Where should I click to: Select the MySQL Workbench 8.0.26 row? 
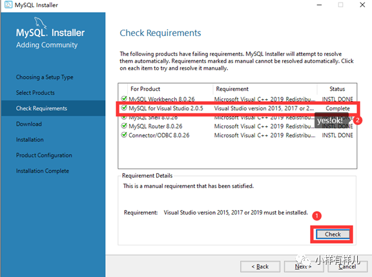click(237, 99)
